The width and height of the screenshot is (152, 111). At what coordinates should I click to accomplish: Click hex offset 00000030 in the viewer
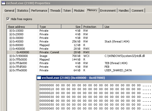pos(47,97)
